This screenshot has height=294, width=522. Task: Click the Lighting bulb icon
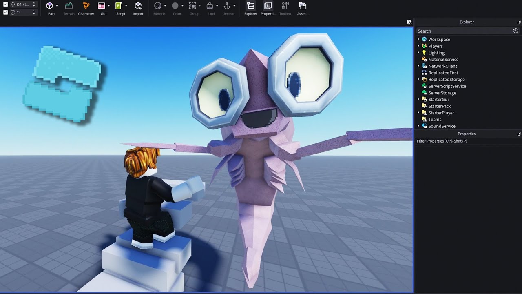pyautogui.click(x=424, y=53)
